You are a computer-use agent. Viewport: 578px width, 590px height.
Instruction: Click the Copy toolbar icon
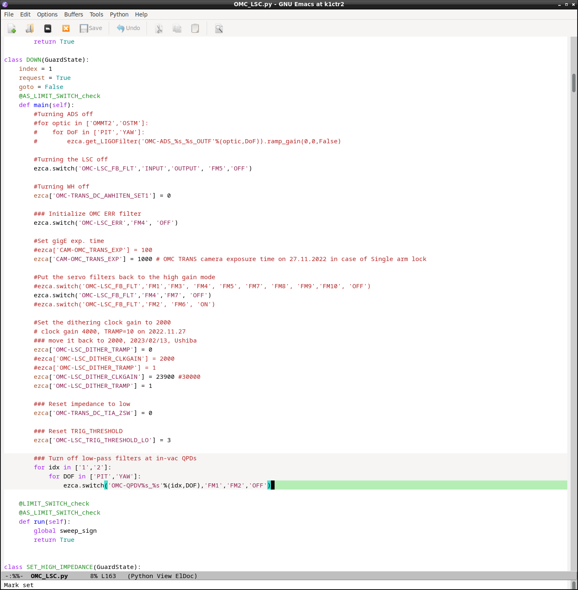tap(177, 28)
